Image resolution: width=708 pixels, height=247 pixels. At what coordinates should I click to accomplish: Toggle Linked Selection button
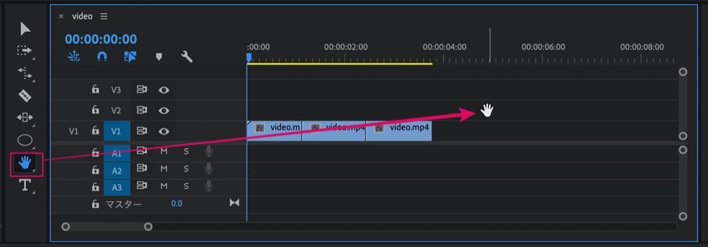[130, 57]
